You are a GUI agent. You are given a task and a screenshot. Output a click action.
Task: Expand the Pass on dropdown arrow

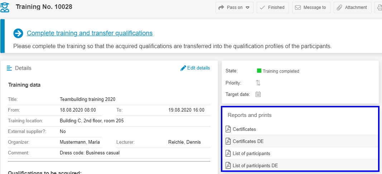(247, 7)
